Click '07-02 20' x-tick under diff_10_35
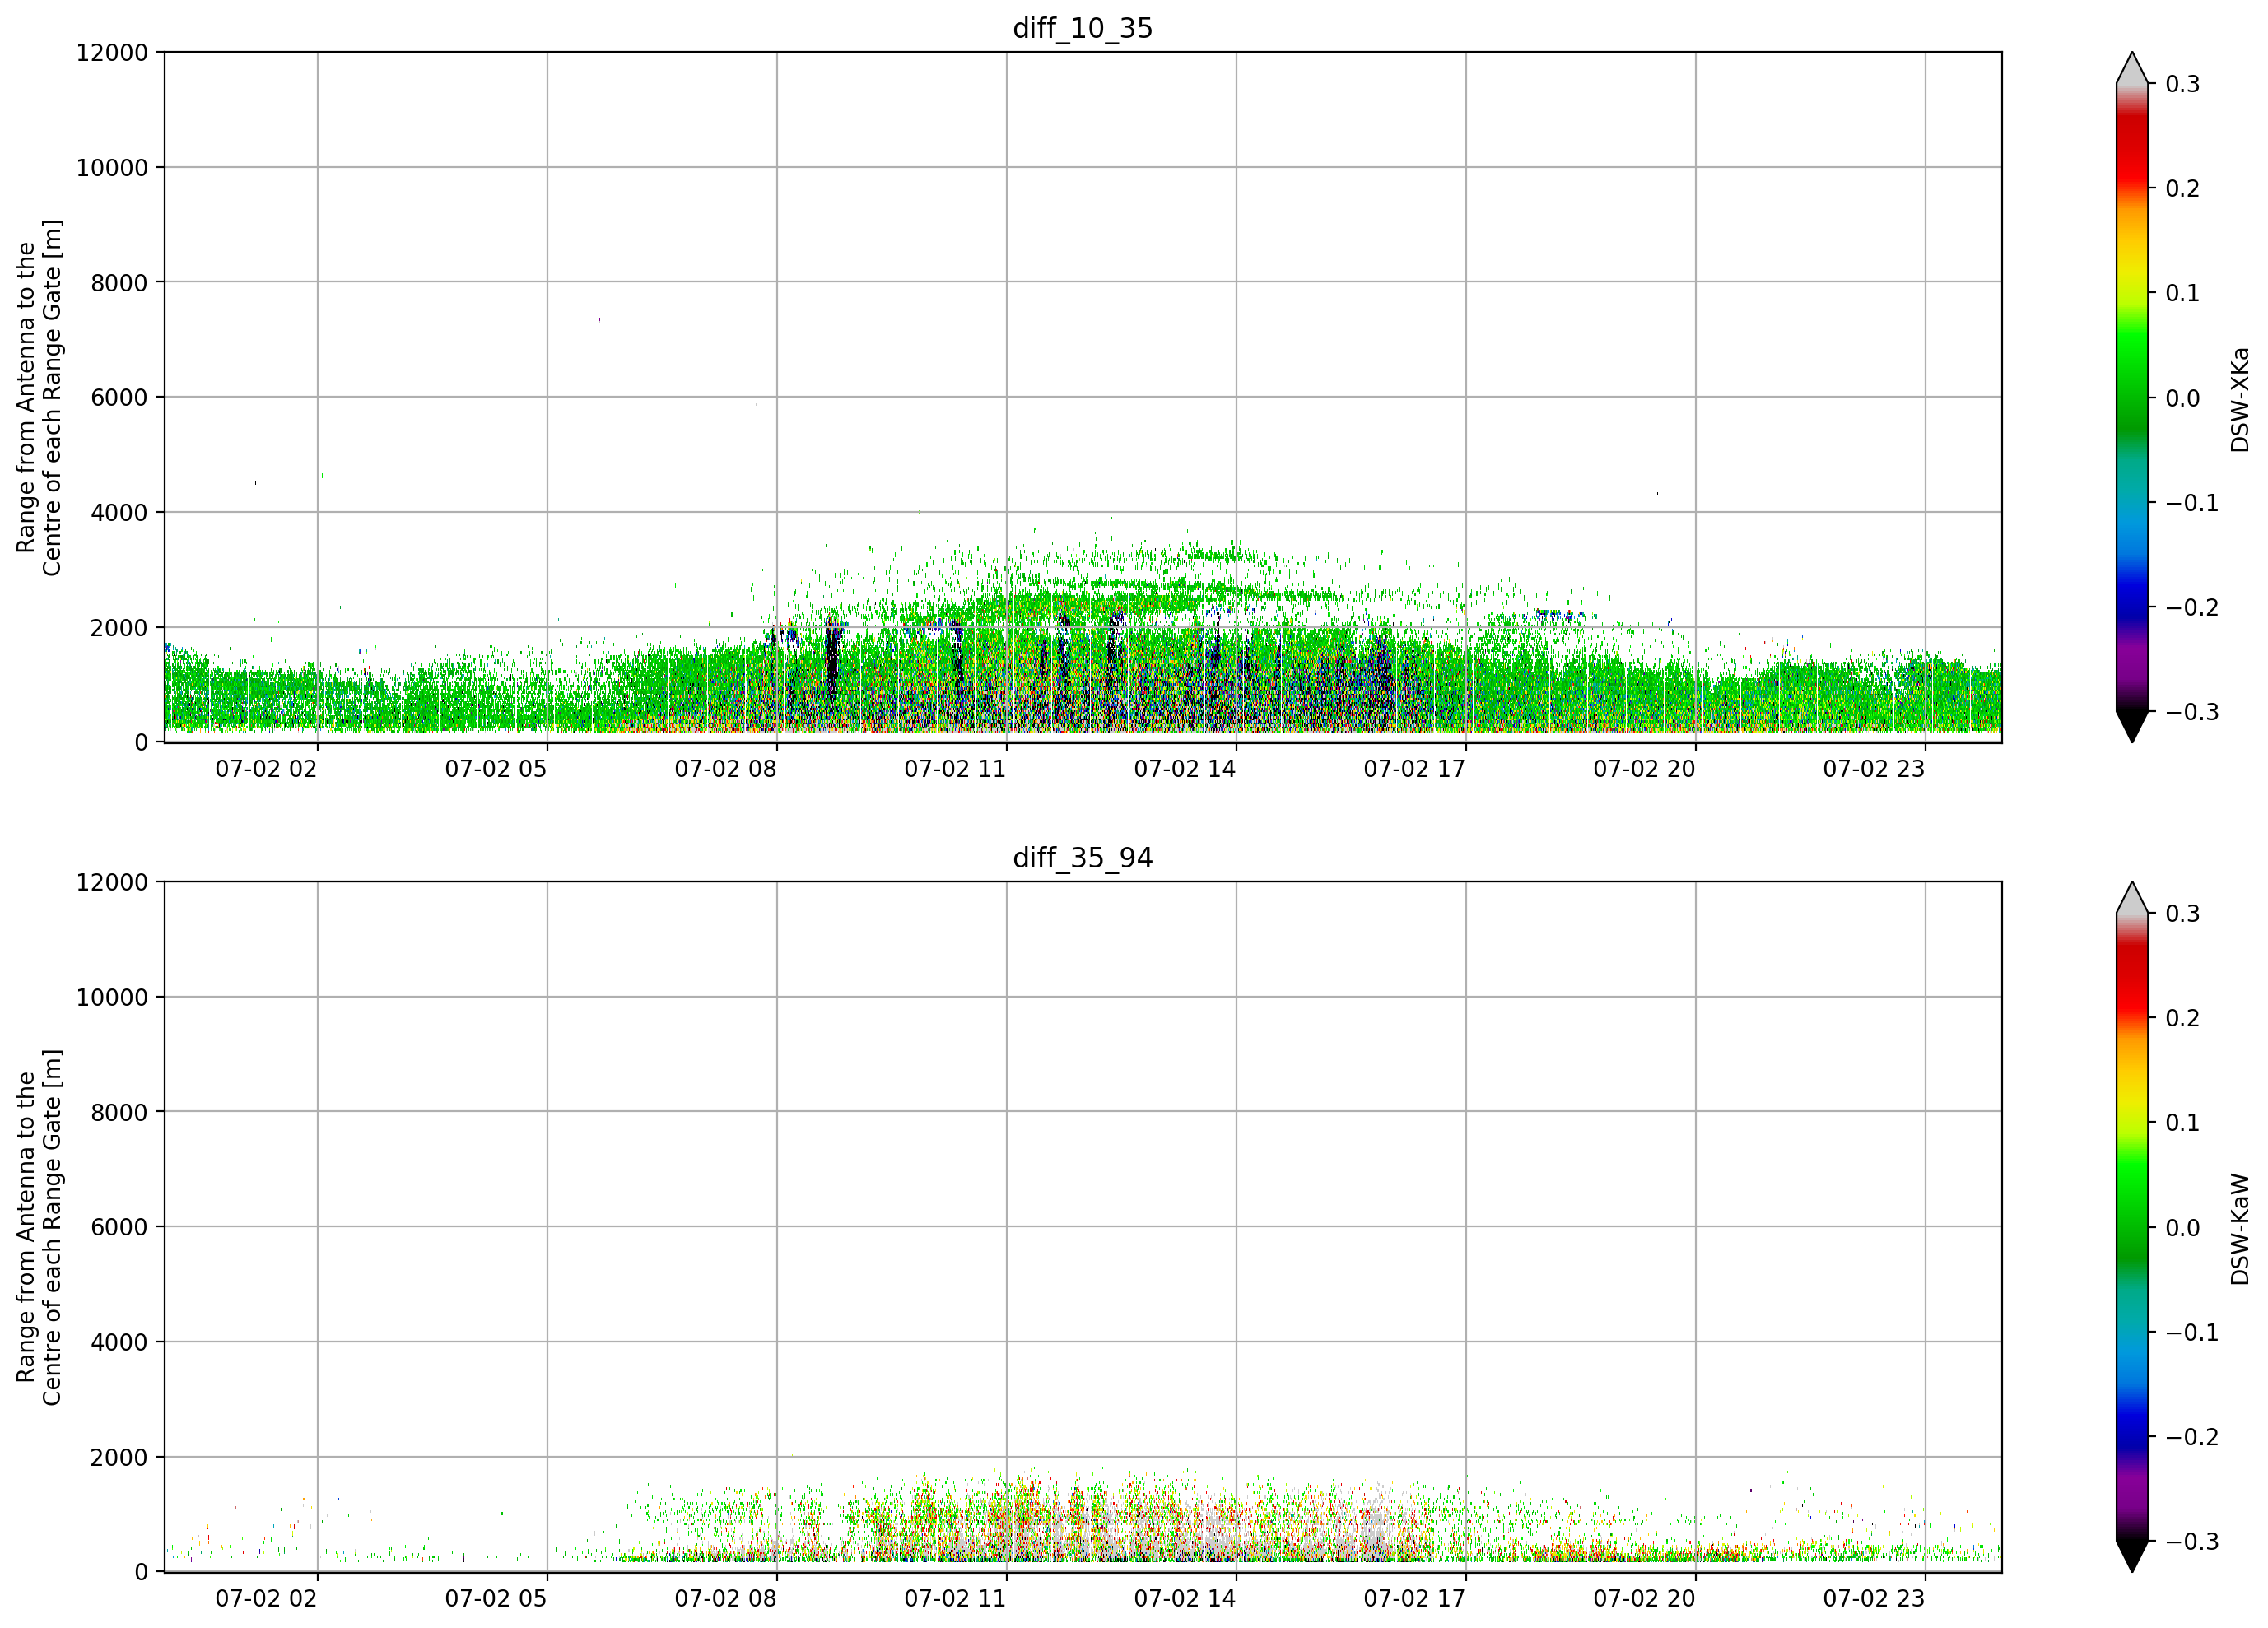The height and width of the screenshot is (1628, 2268). (1644, 769)
